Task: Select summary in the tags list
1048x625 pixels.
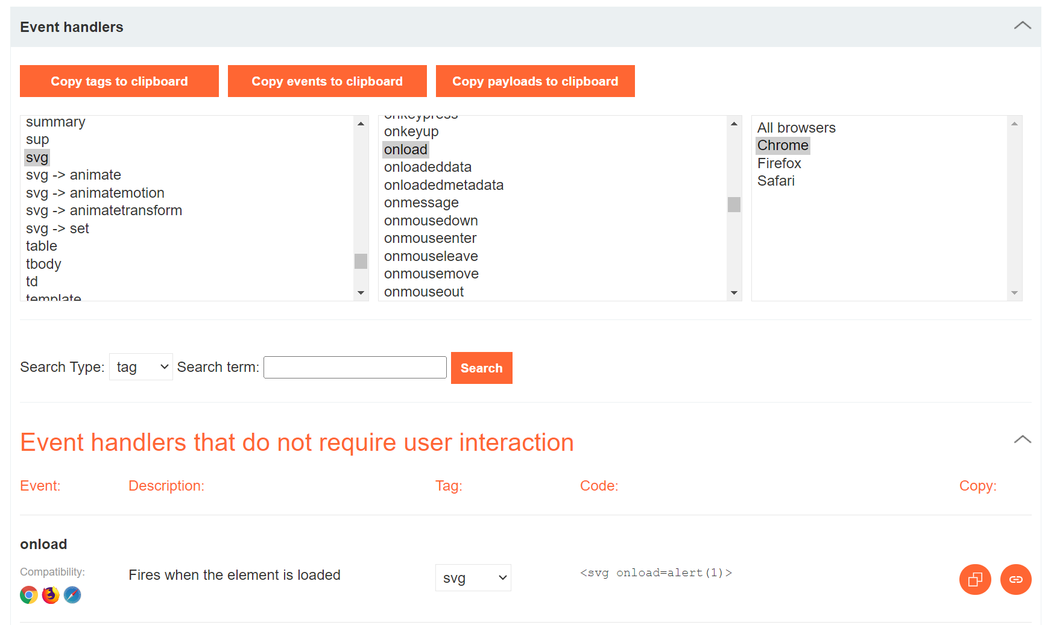Action: click(x=55, y=122)
